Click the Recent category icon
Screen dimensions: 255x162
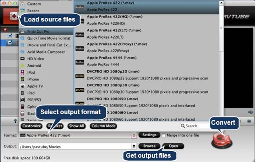coord(23,11)
